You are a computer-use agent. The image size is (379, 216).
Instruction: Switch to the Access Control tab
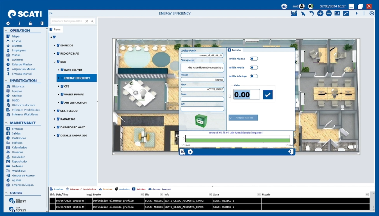click(159, 189)
